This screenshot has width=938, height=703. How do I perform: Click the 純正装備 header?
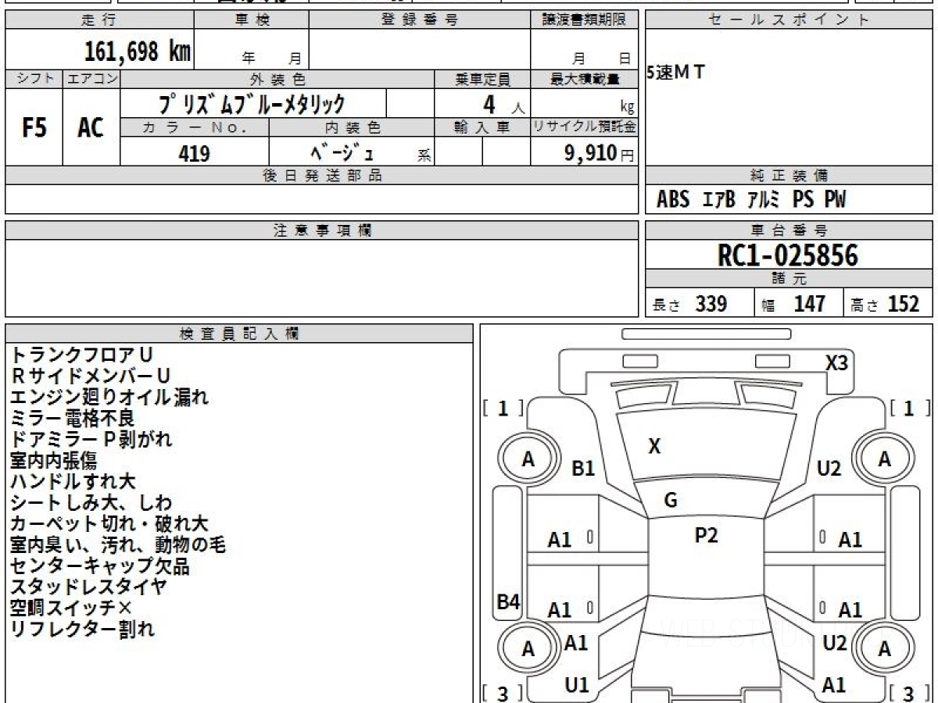[x=789, y=176]
